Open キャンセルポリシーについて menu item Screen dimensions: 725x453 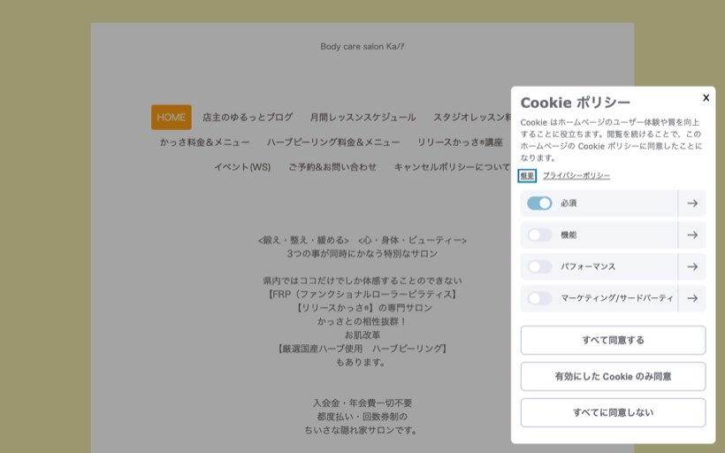tap(452, 167)
